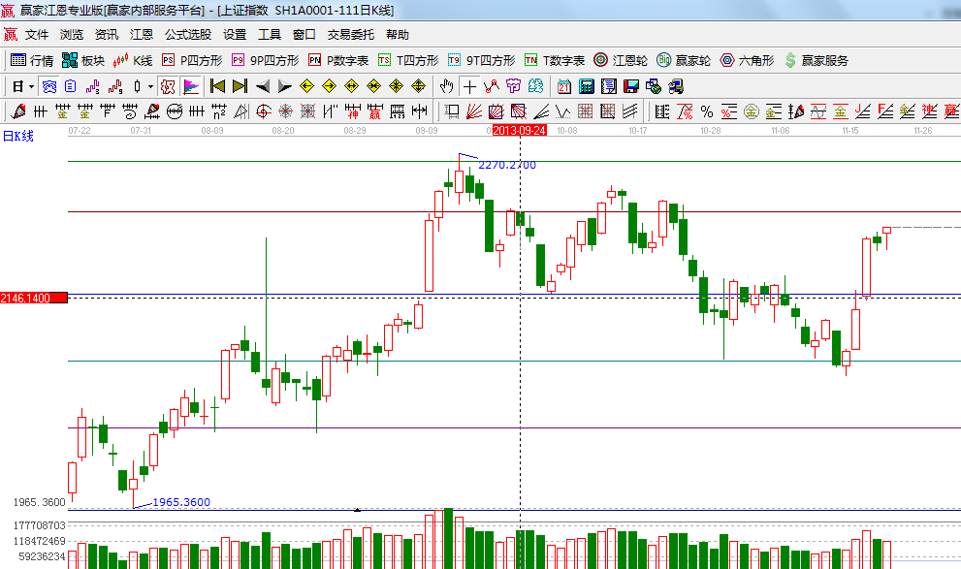Jump to first bar arrow icon
Screen dimensions: 961x569
point(217,86)
